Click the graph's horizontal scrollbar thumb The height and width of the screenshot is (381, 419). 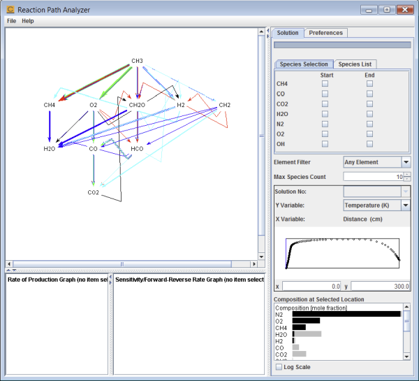tap(122, 264)
